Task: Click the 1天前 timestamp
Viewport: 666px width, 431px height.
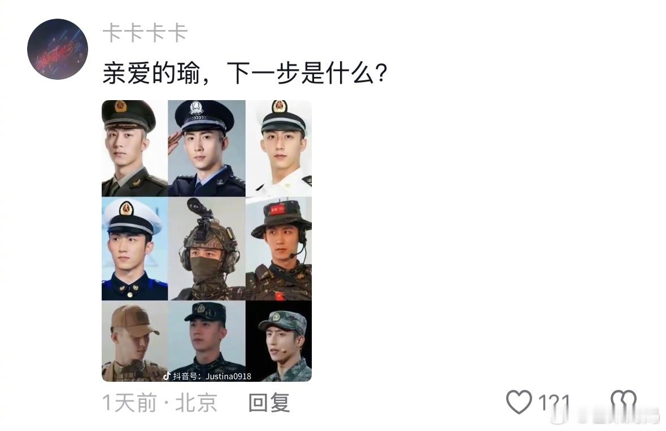Action: (x=129, y=403)
